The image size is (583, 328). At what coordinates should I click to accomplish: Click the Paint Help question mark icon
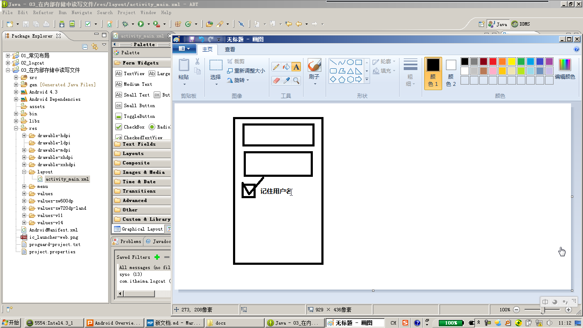point(577,49)
